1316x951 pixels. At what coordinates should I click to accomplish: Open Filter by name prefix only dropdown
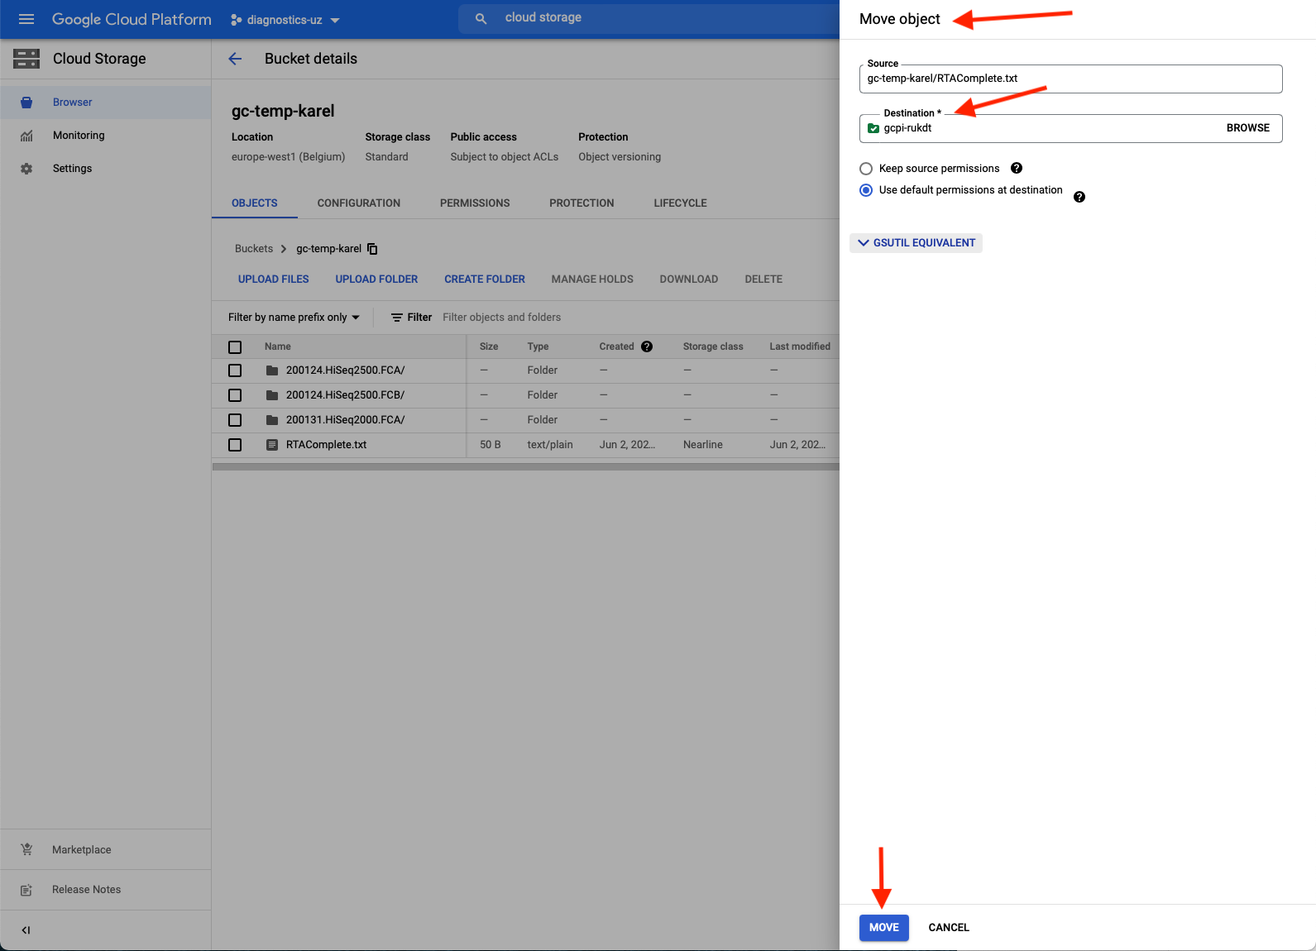pos(294,318)
